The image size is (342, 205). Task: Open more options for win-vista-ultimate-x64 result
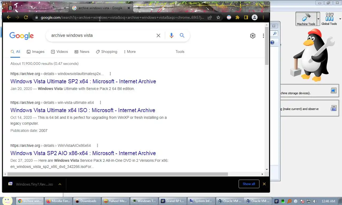[x=100, y=102]
